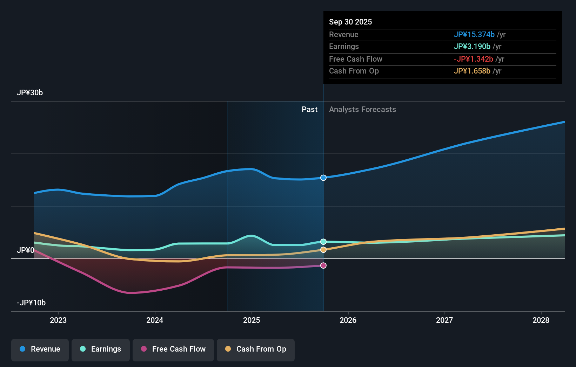Toggle the Earnings series visibility
This screenshot has height=367, width=576.
pos(101,349)
